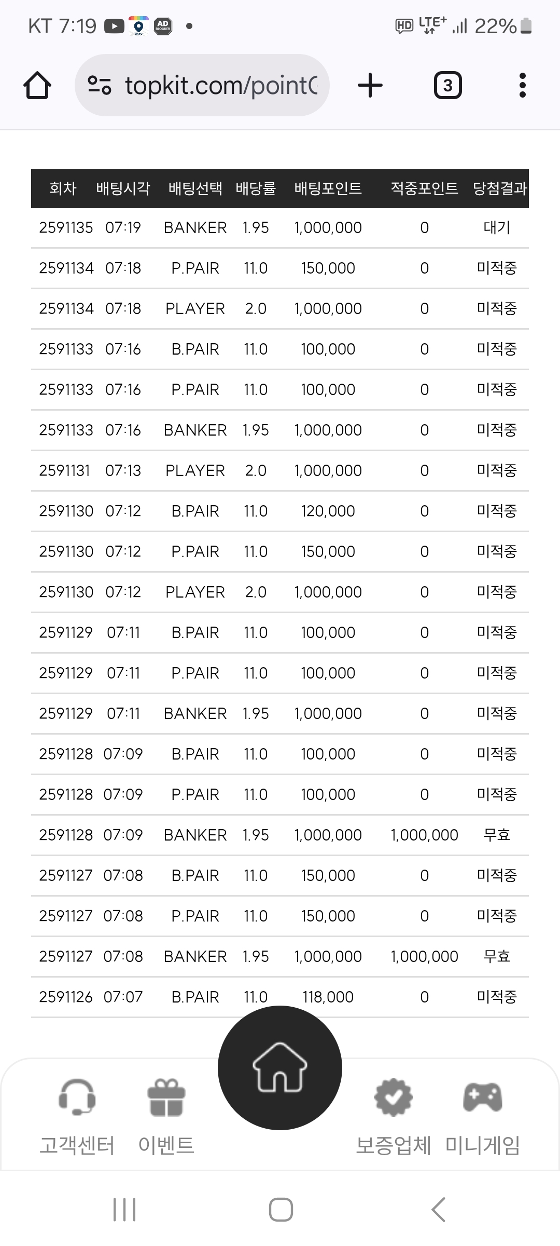Select the 당첨결과 column header
Viewport: 560px width, 1246px height.
click(x=499, y=188)
